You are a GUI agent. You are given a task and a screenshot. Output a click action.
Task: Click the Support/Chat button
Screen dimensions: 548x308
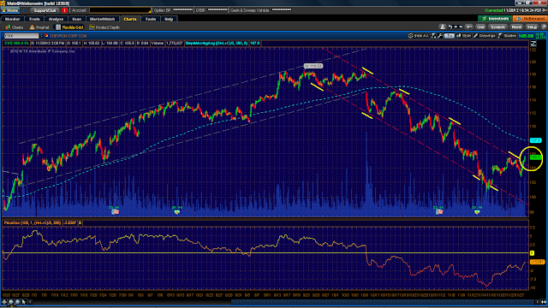(x=45, y=10)
